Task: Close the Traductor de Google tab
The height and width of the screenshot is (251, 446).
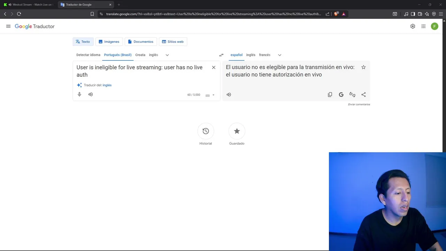Action: [110, 5]
